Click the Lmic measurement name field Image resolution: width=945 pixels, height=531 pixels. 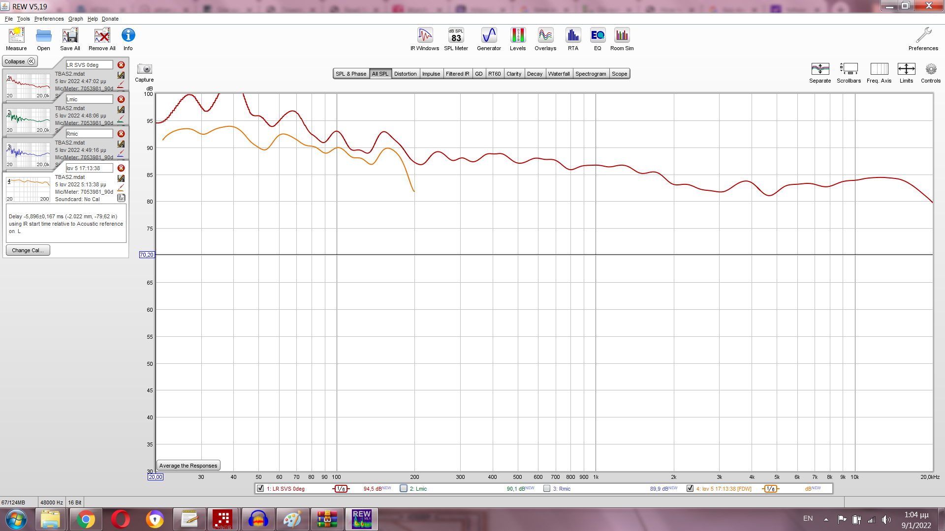(89, 99)
